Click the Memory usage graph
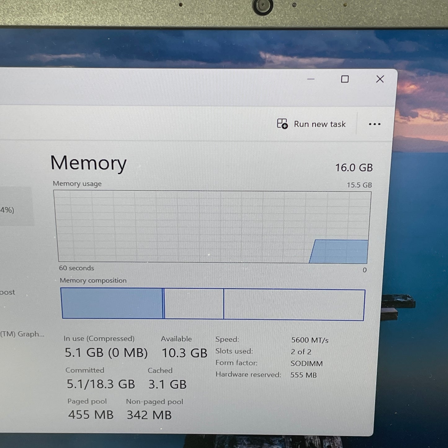The width and height of the screenshot is (448, 448). 213,227
